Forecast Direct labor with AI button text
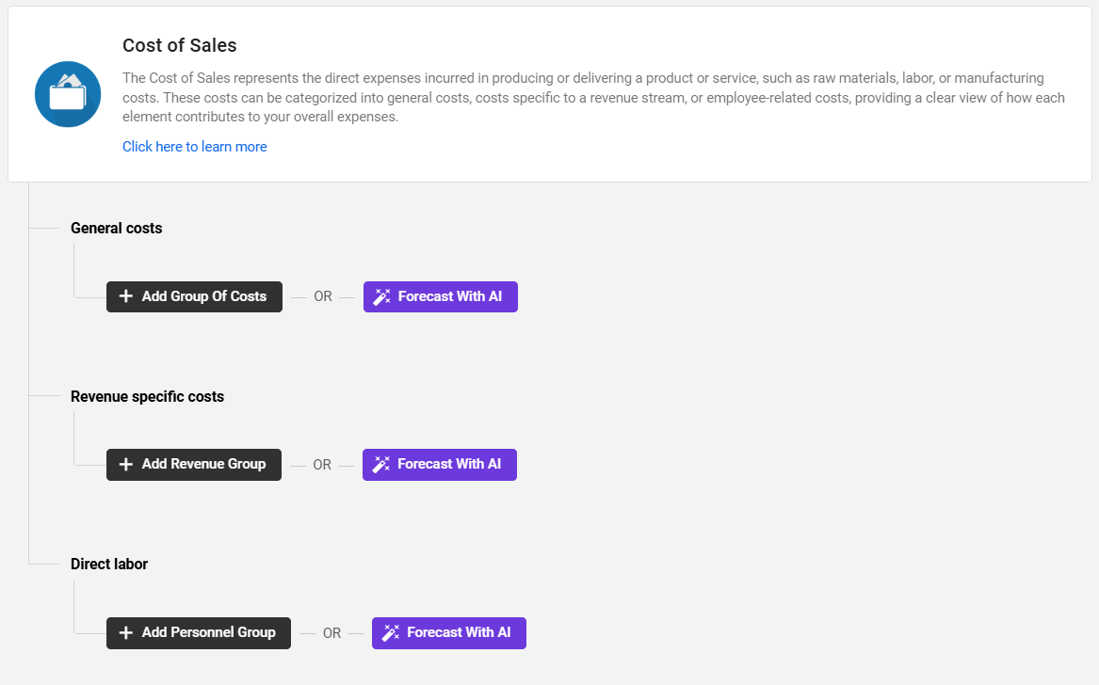 459,632
